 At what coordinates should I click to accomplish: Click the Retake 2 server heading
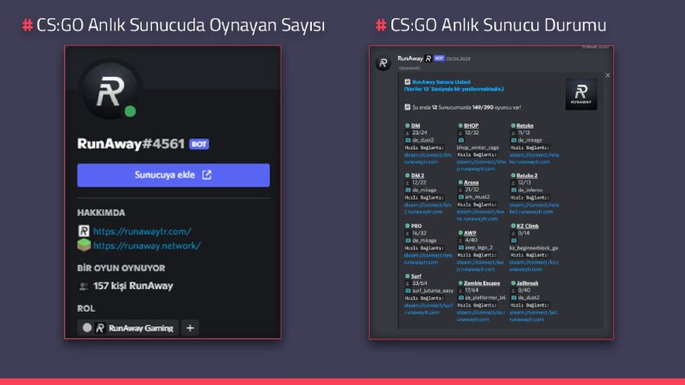(527, 175)
